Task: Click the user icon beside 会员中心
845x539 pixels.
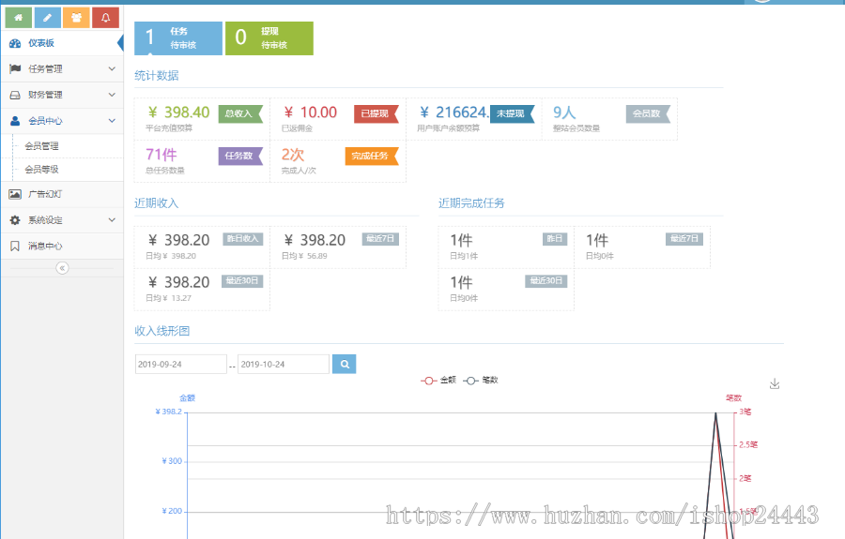Action: point(15,121)
